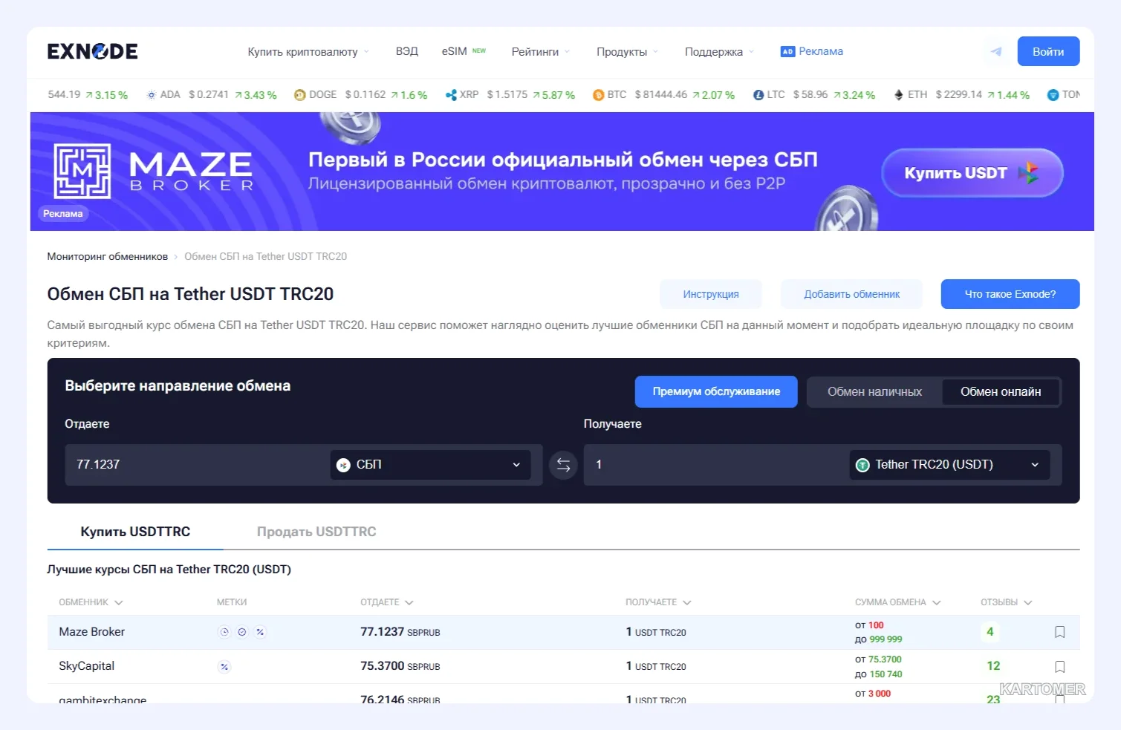This screenshot has width=1121, height=730.
Task: Select the Продать USDTTRC tab
Action: click(316, 532)
